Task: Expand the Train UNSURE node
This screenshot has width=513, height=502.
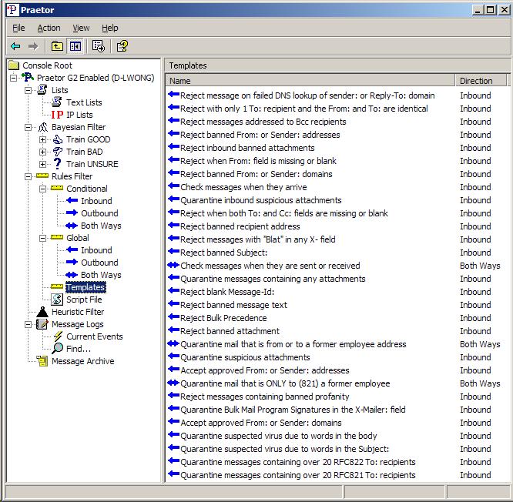Action: click(42, 164)
